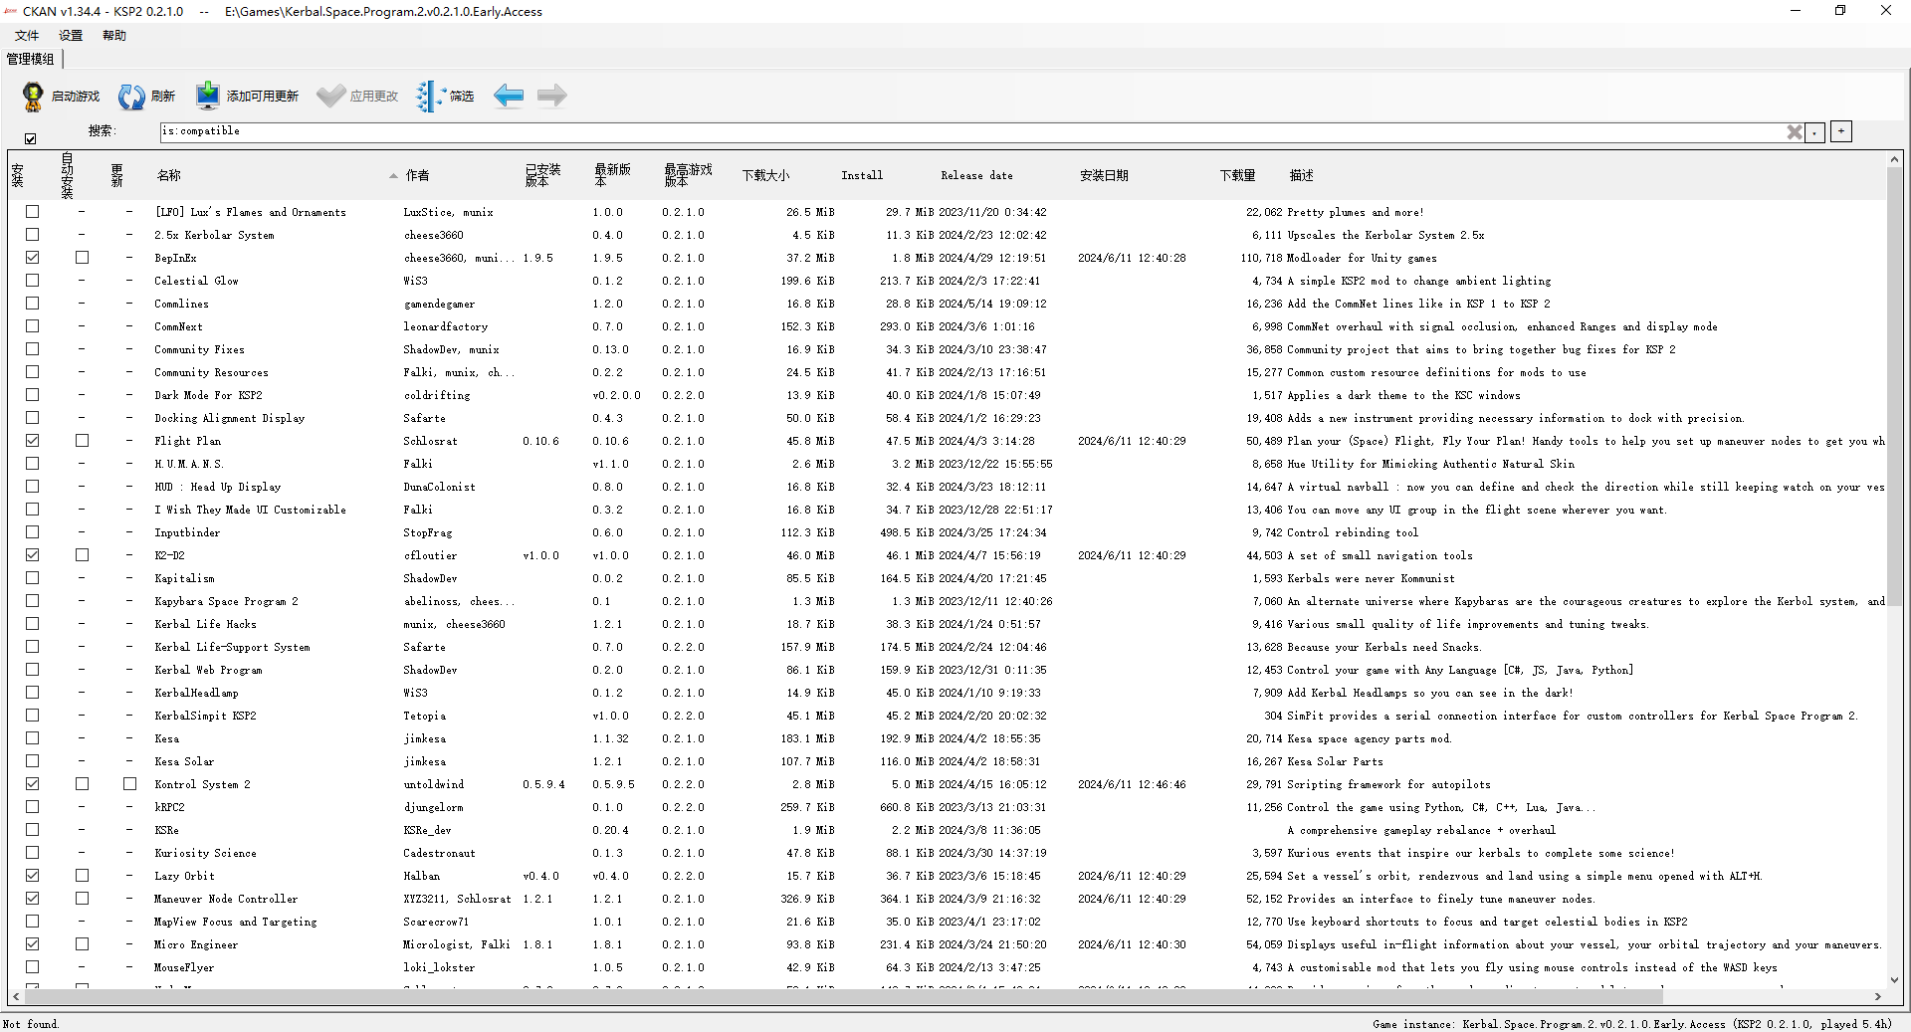
Task: Select the Inputbinder mod name
Action: [187, 532]
